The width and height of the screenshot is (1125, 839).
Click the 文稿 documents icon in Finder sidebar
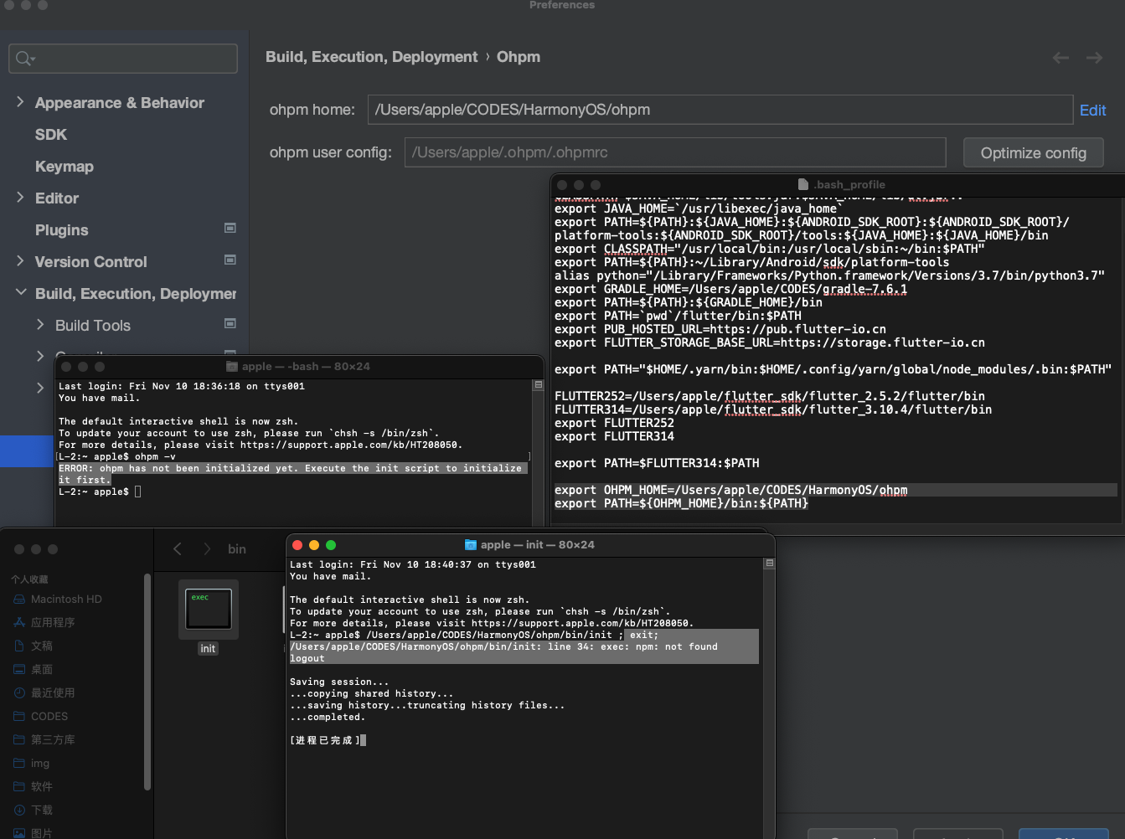(19, 646)
